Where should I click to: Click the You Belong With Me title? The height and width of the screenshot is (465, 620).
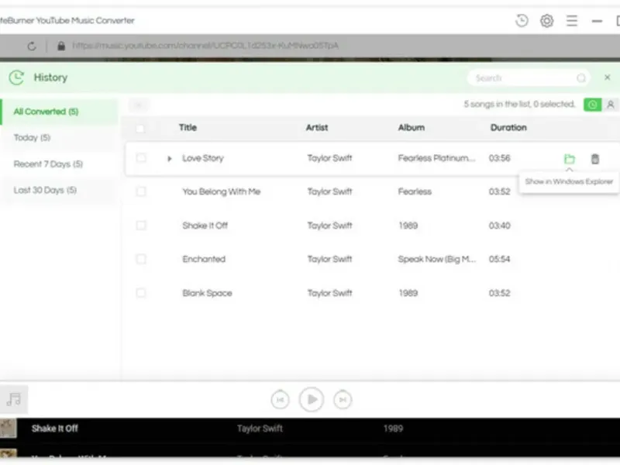pyautogui.click(x=222, y=191)
